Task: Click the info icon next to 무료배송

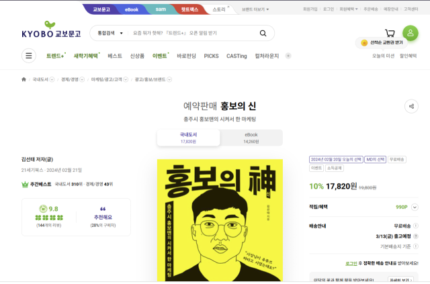Action: click(x=416, y=226)
